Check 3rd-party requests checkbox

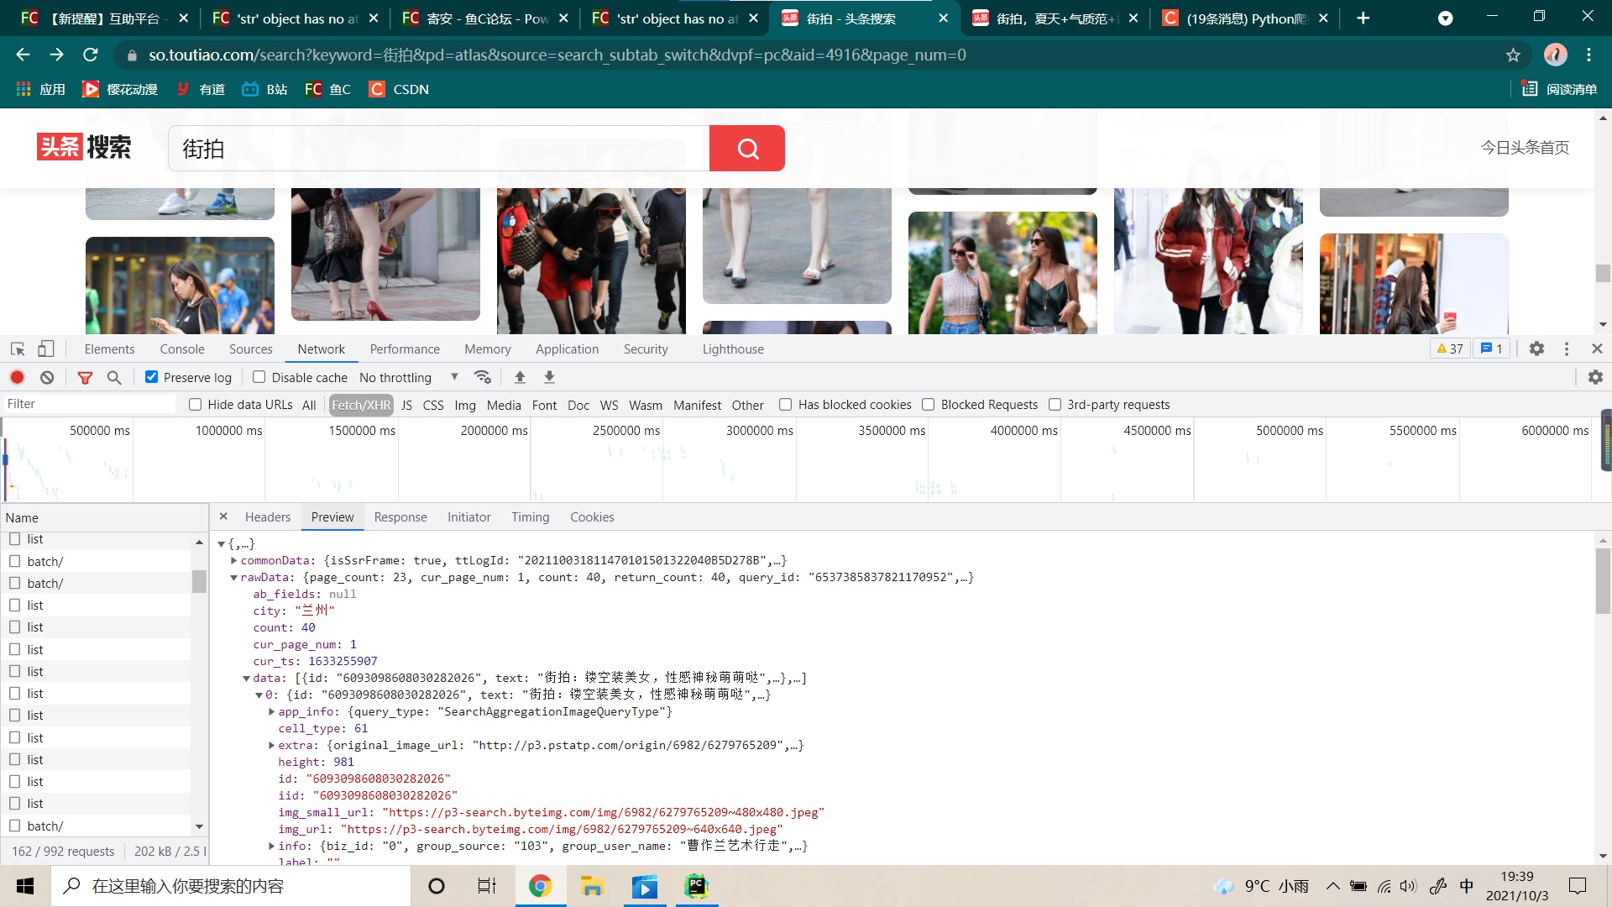(x=1055, y=405)
